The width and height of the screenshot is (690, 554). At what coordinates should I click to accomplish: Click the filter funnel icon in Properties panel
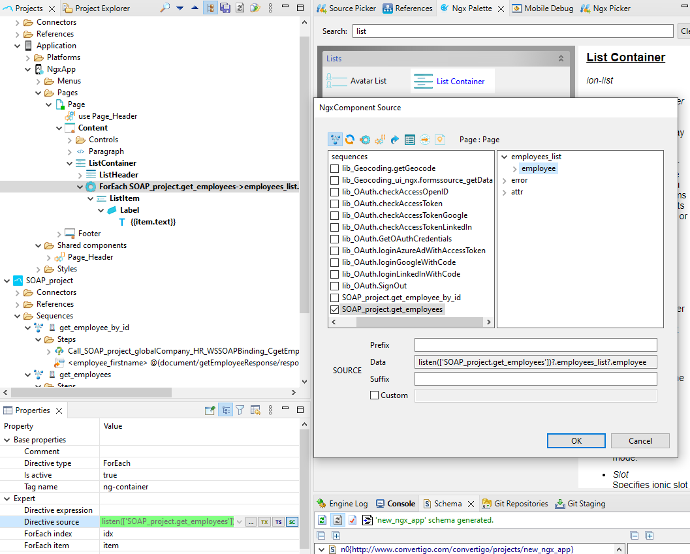click(240, 410)
